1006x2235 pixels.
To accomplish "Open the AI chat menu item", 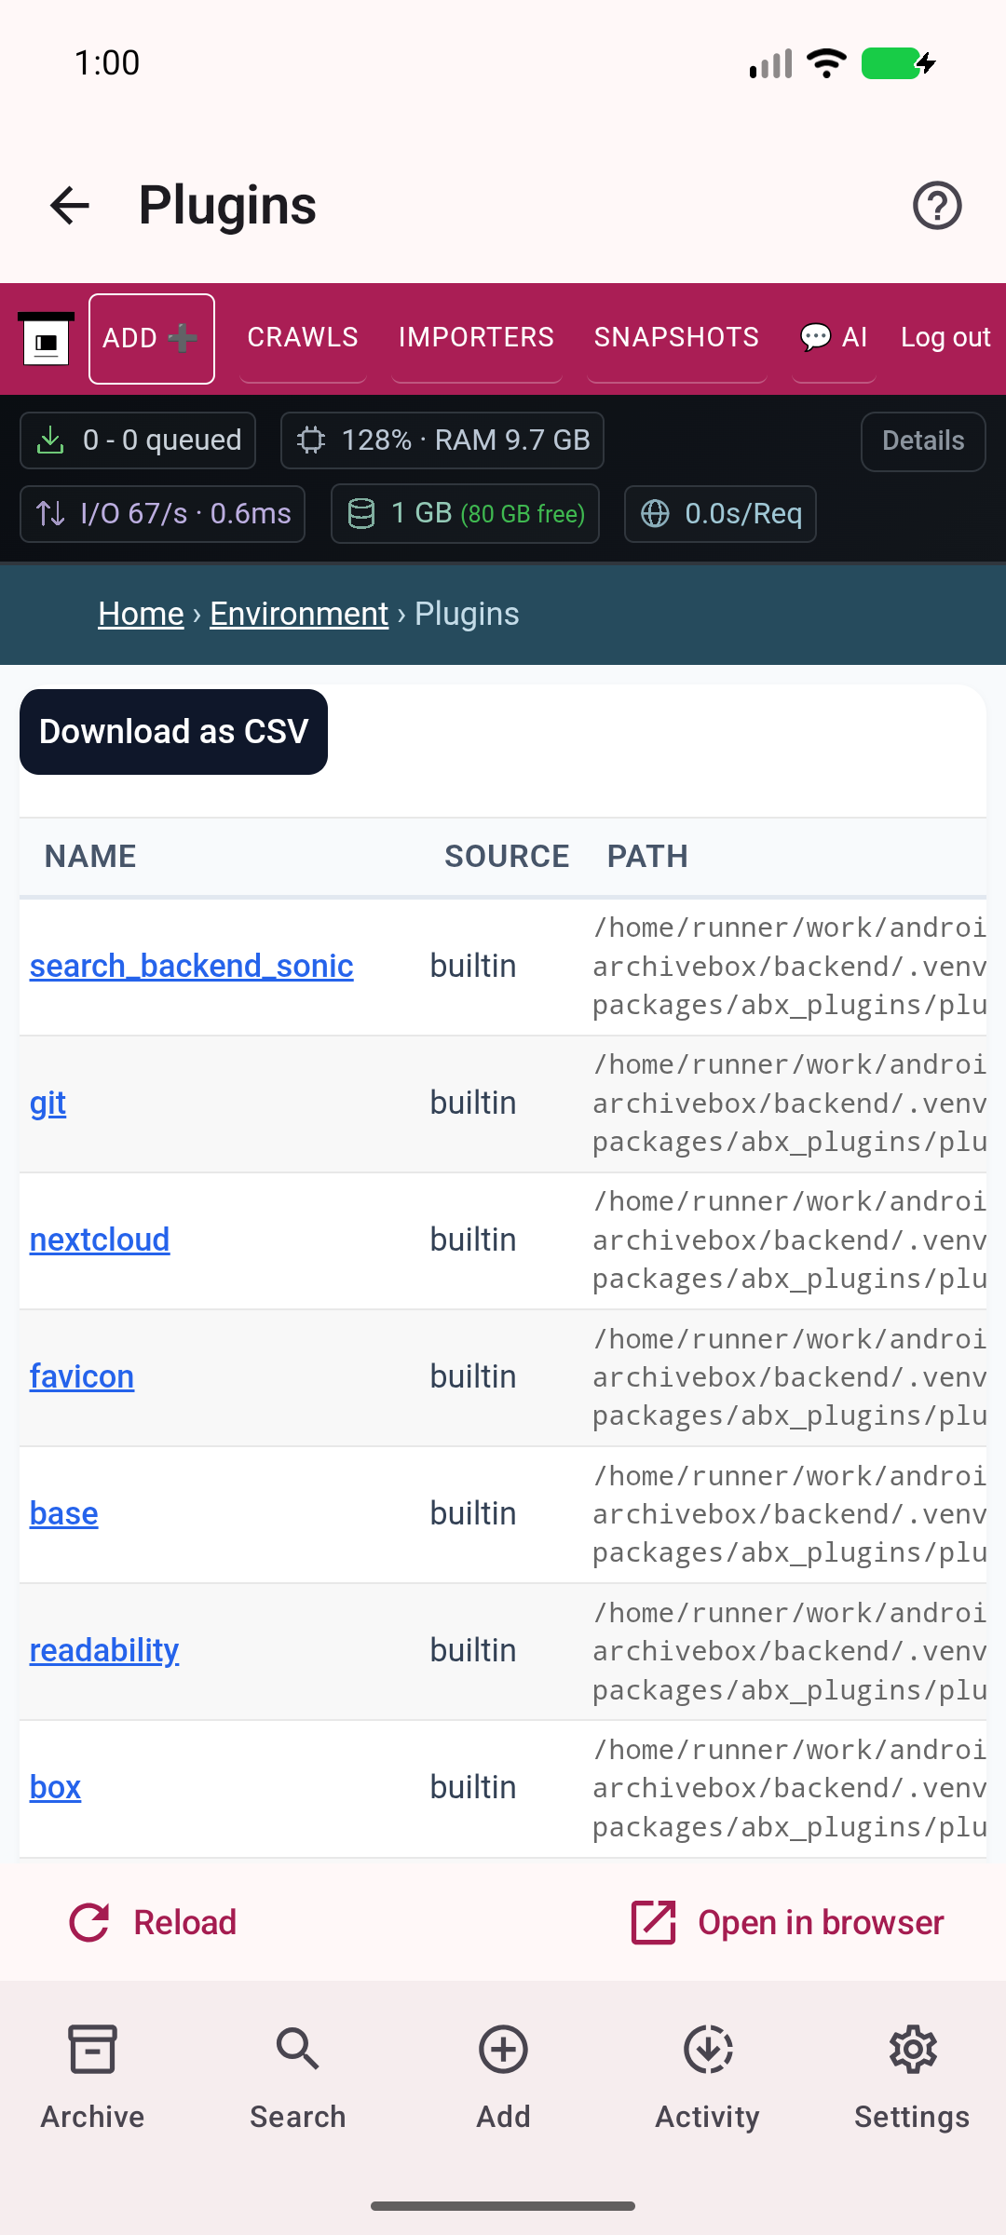I will click(x=834, y=337).
